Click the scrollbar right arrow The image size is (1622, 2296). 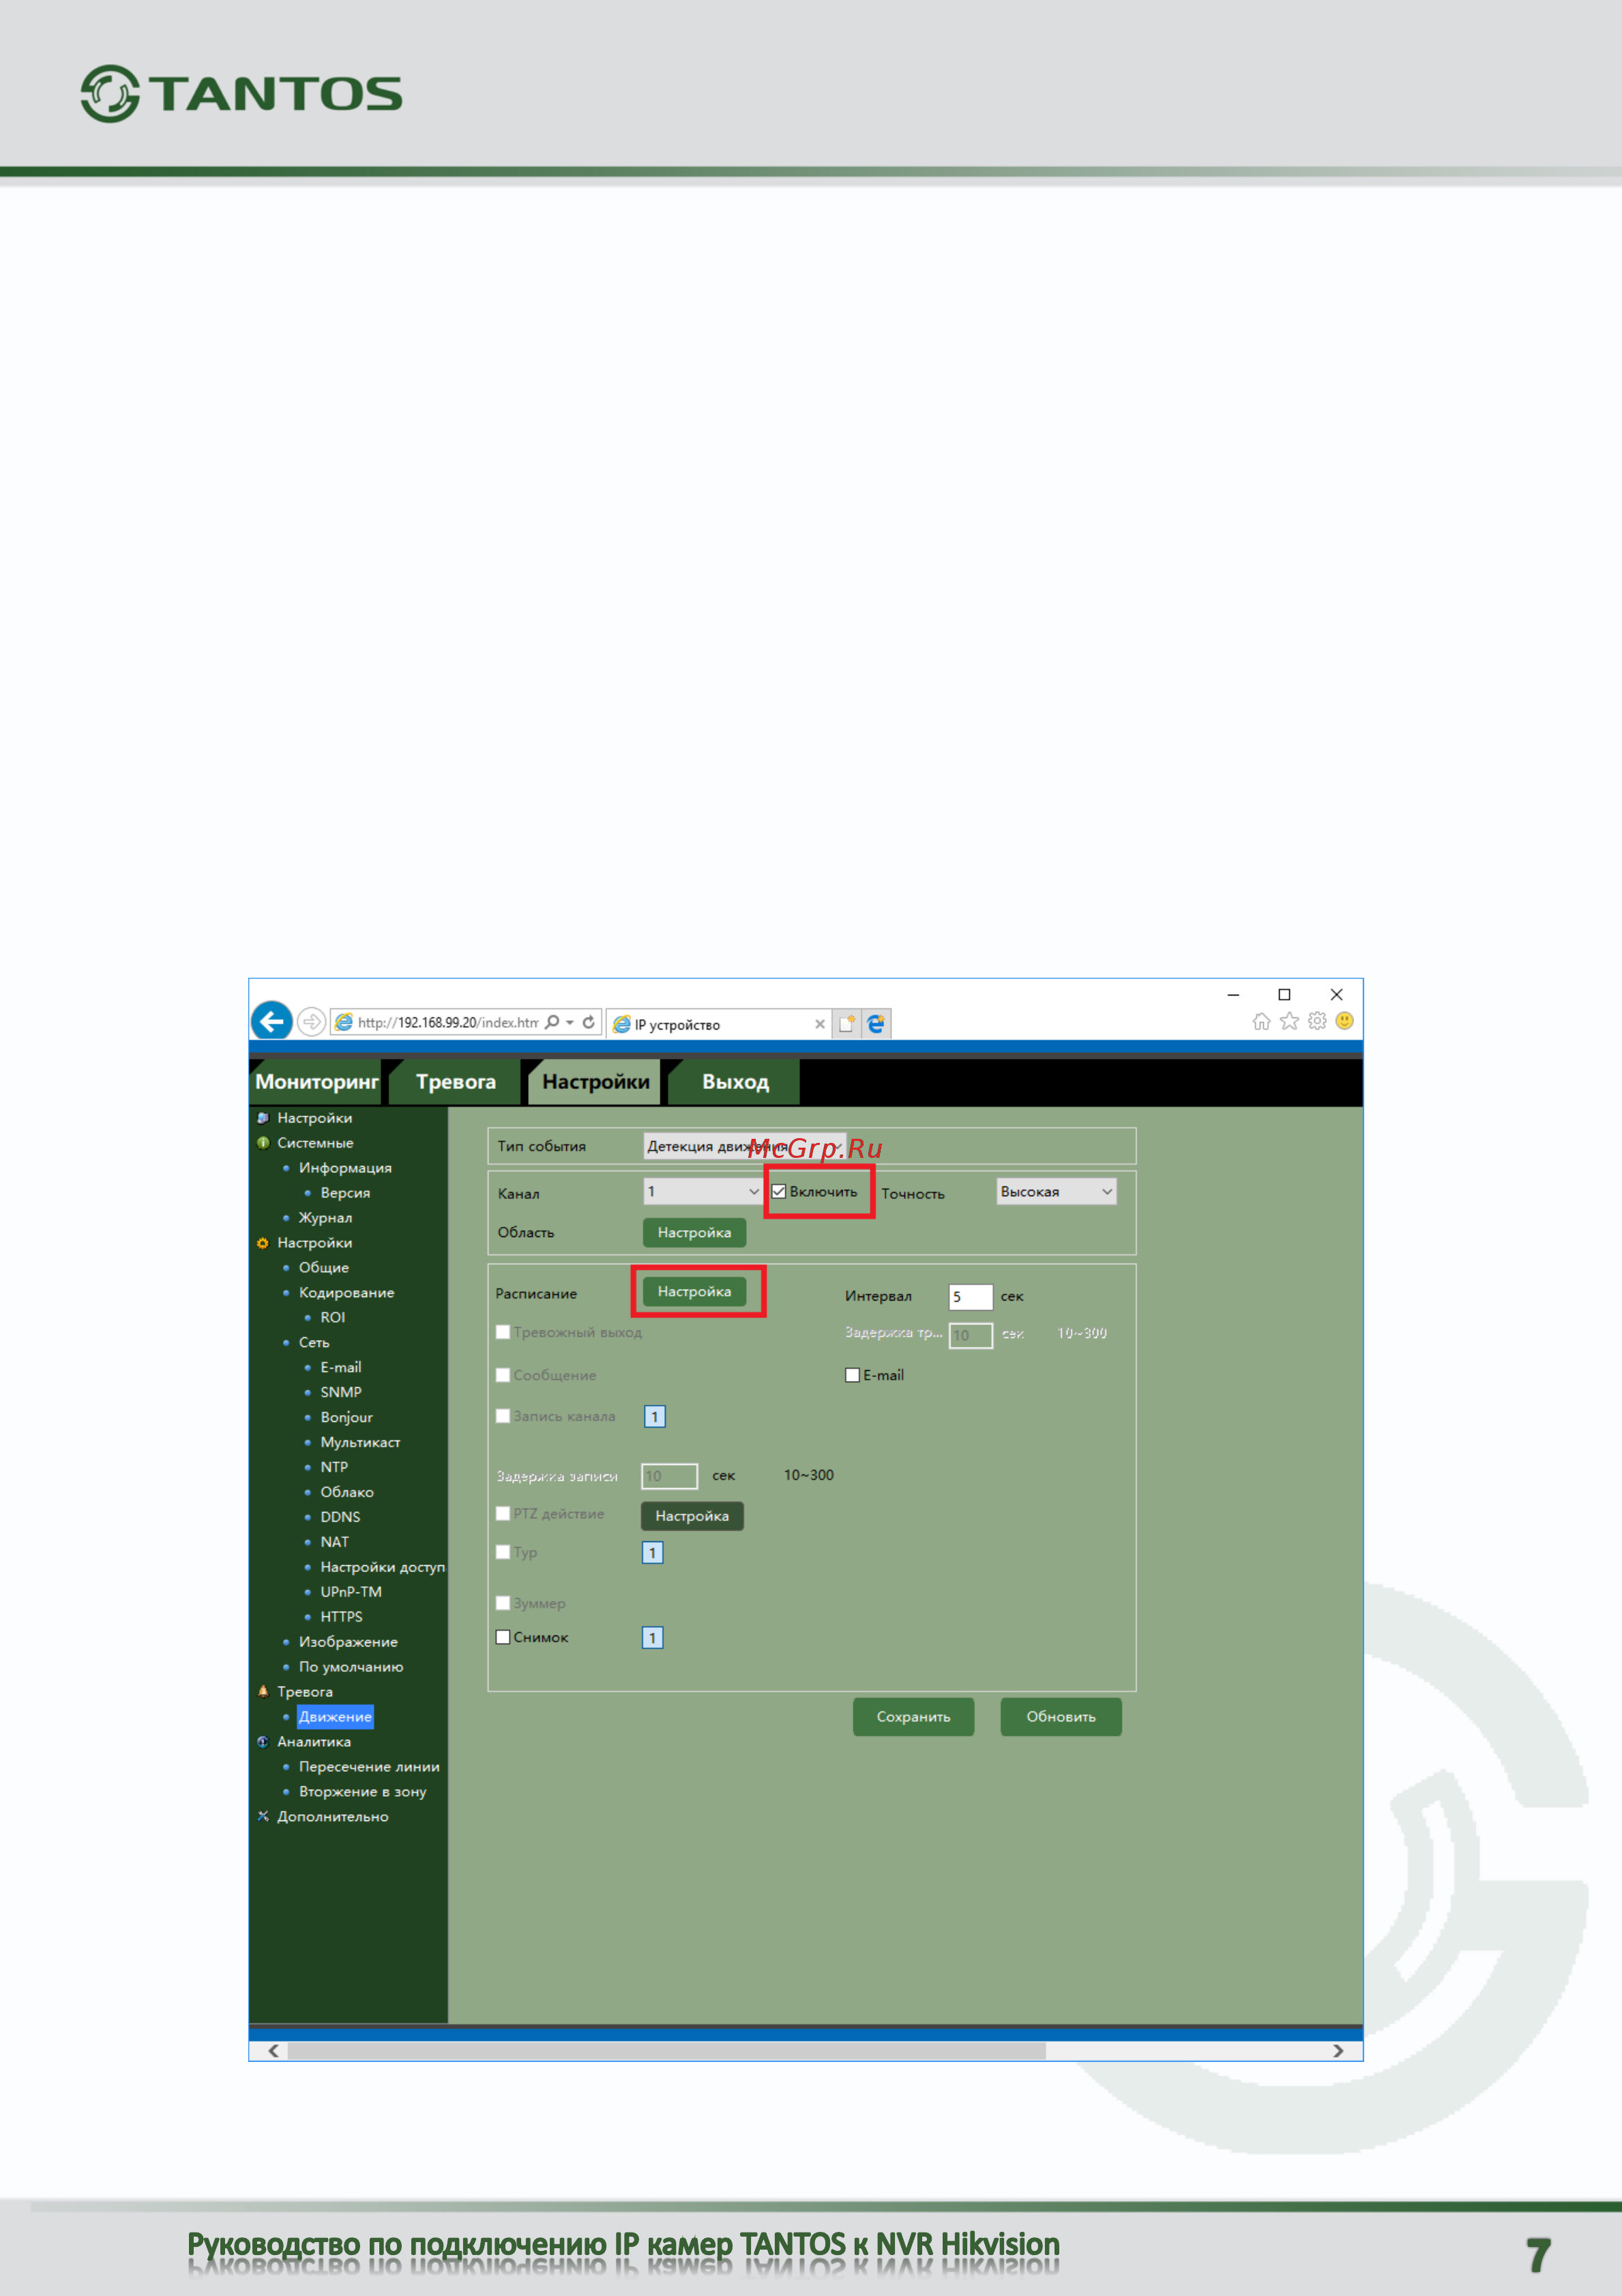[x=1338, y=2051]
